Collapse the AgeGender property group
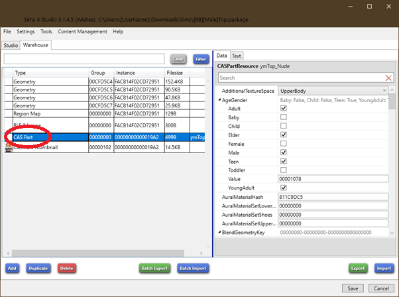This screenshot has width=399, height=297. [219, 100]
